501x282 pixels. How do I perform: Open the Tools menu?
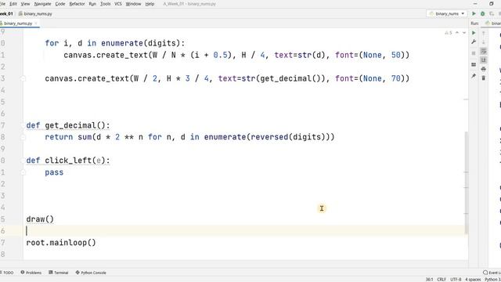[x=105, y=4]
